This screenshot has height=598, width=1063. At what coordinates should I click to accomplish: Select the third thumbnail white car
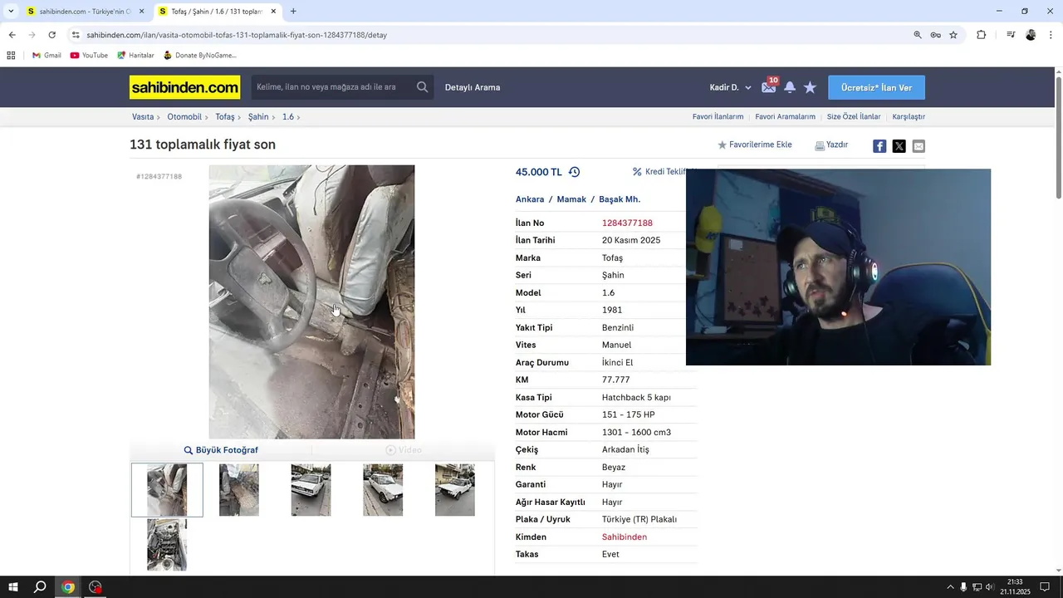coord(311,490)
